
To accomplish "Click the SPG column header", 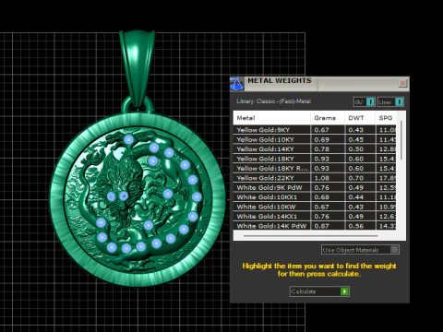I will (386, 118).
